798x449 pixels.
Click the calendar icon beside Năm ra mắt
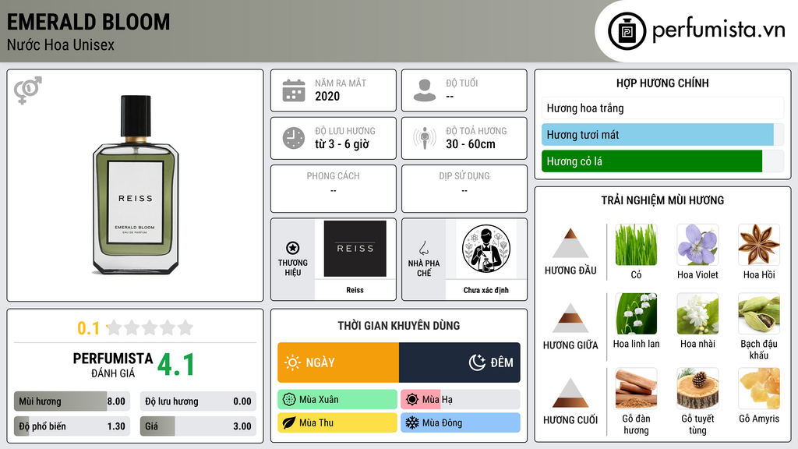pyautogui.click(x=294, y=90)
